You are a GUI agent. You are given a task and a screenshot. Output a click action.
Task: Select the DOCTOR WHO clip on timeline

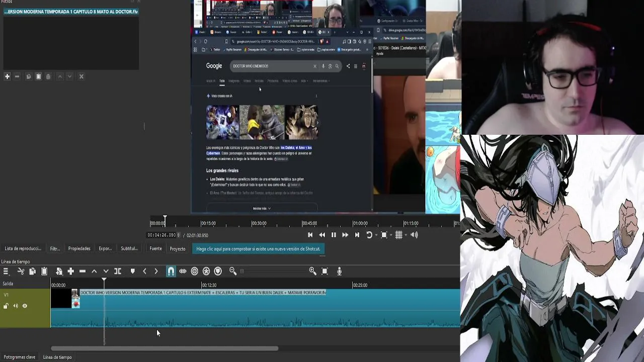255,308
